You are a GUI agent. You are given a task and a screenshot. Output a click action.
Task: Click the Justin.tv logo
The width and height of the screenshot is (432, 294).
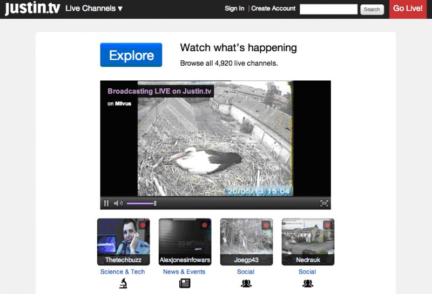pyautogui.click(x=32, y=8)
